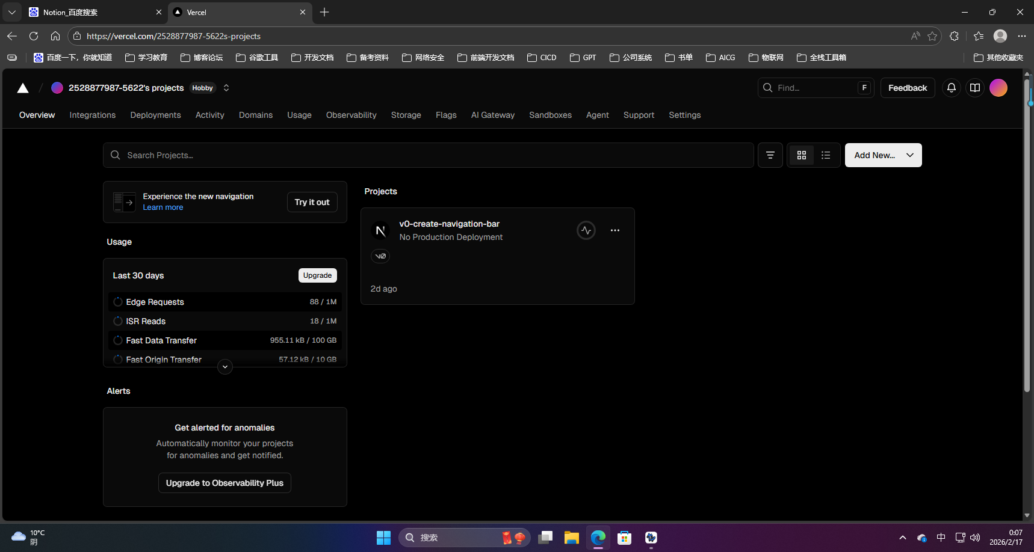The width and height of the screenshot is (1034, 552).
Task: Select the Usage tab
Action: [x=299, y=115]
